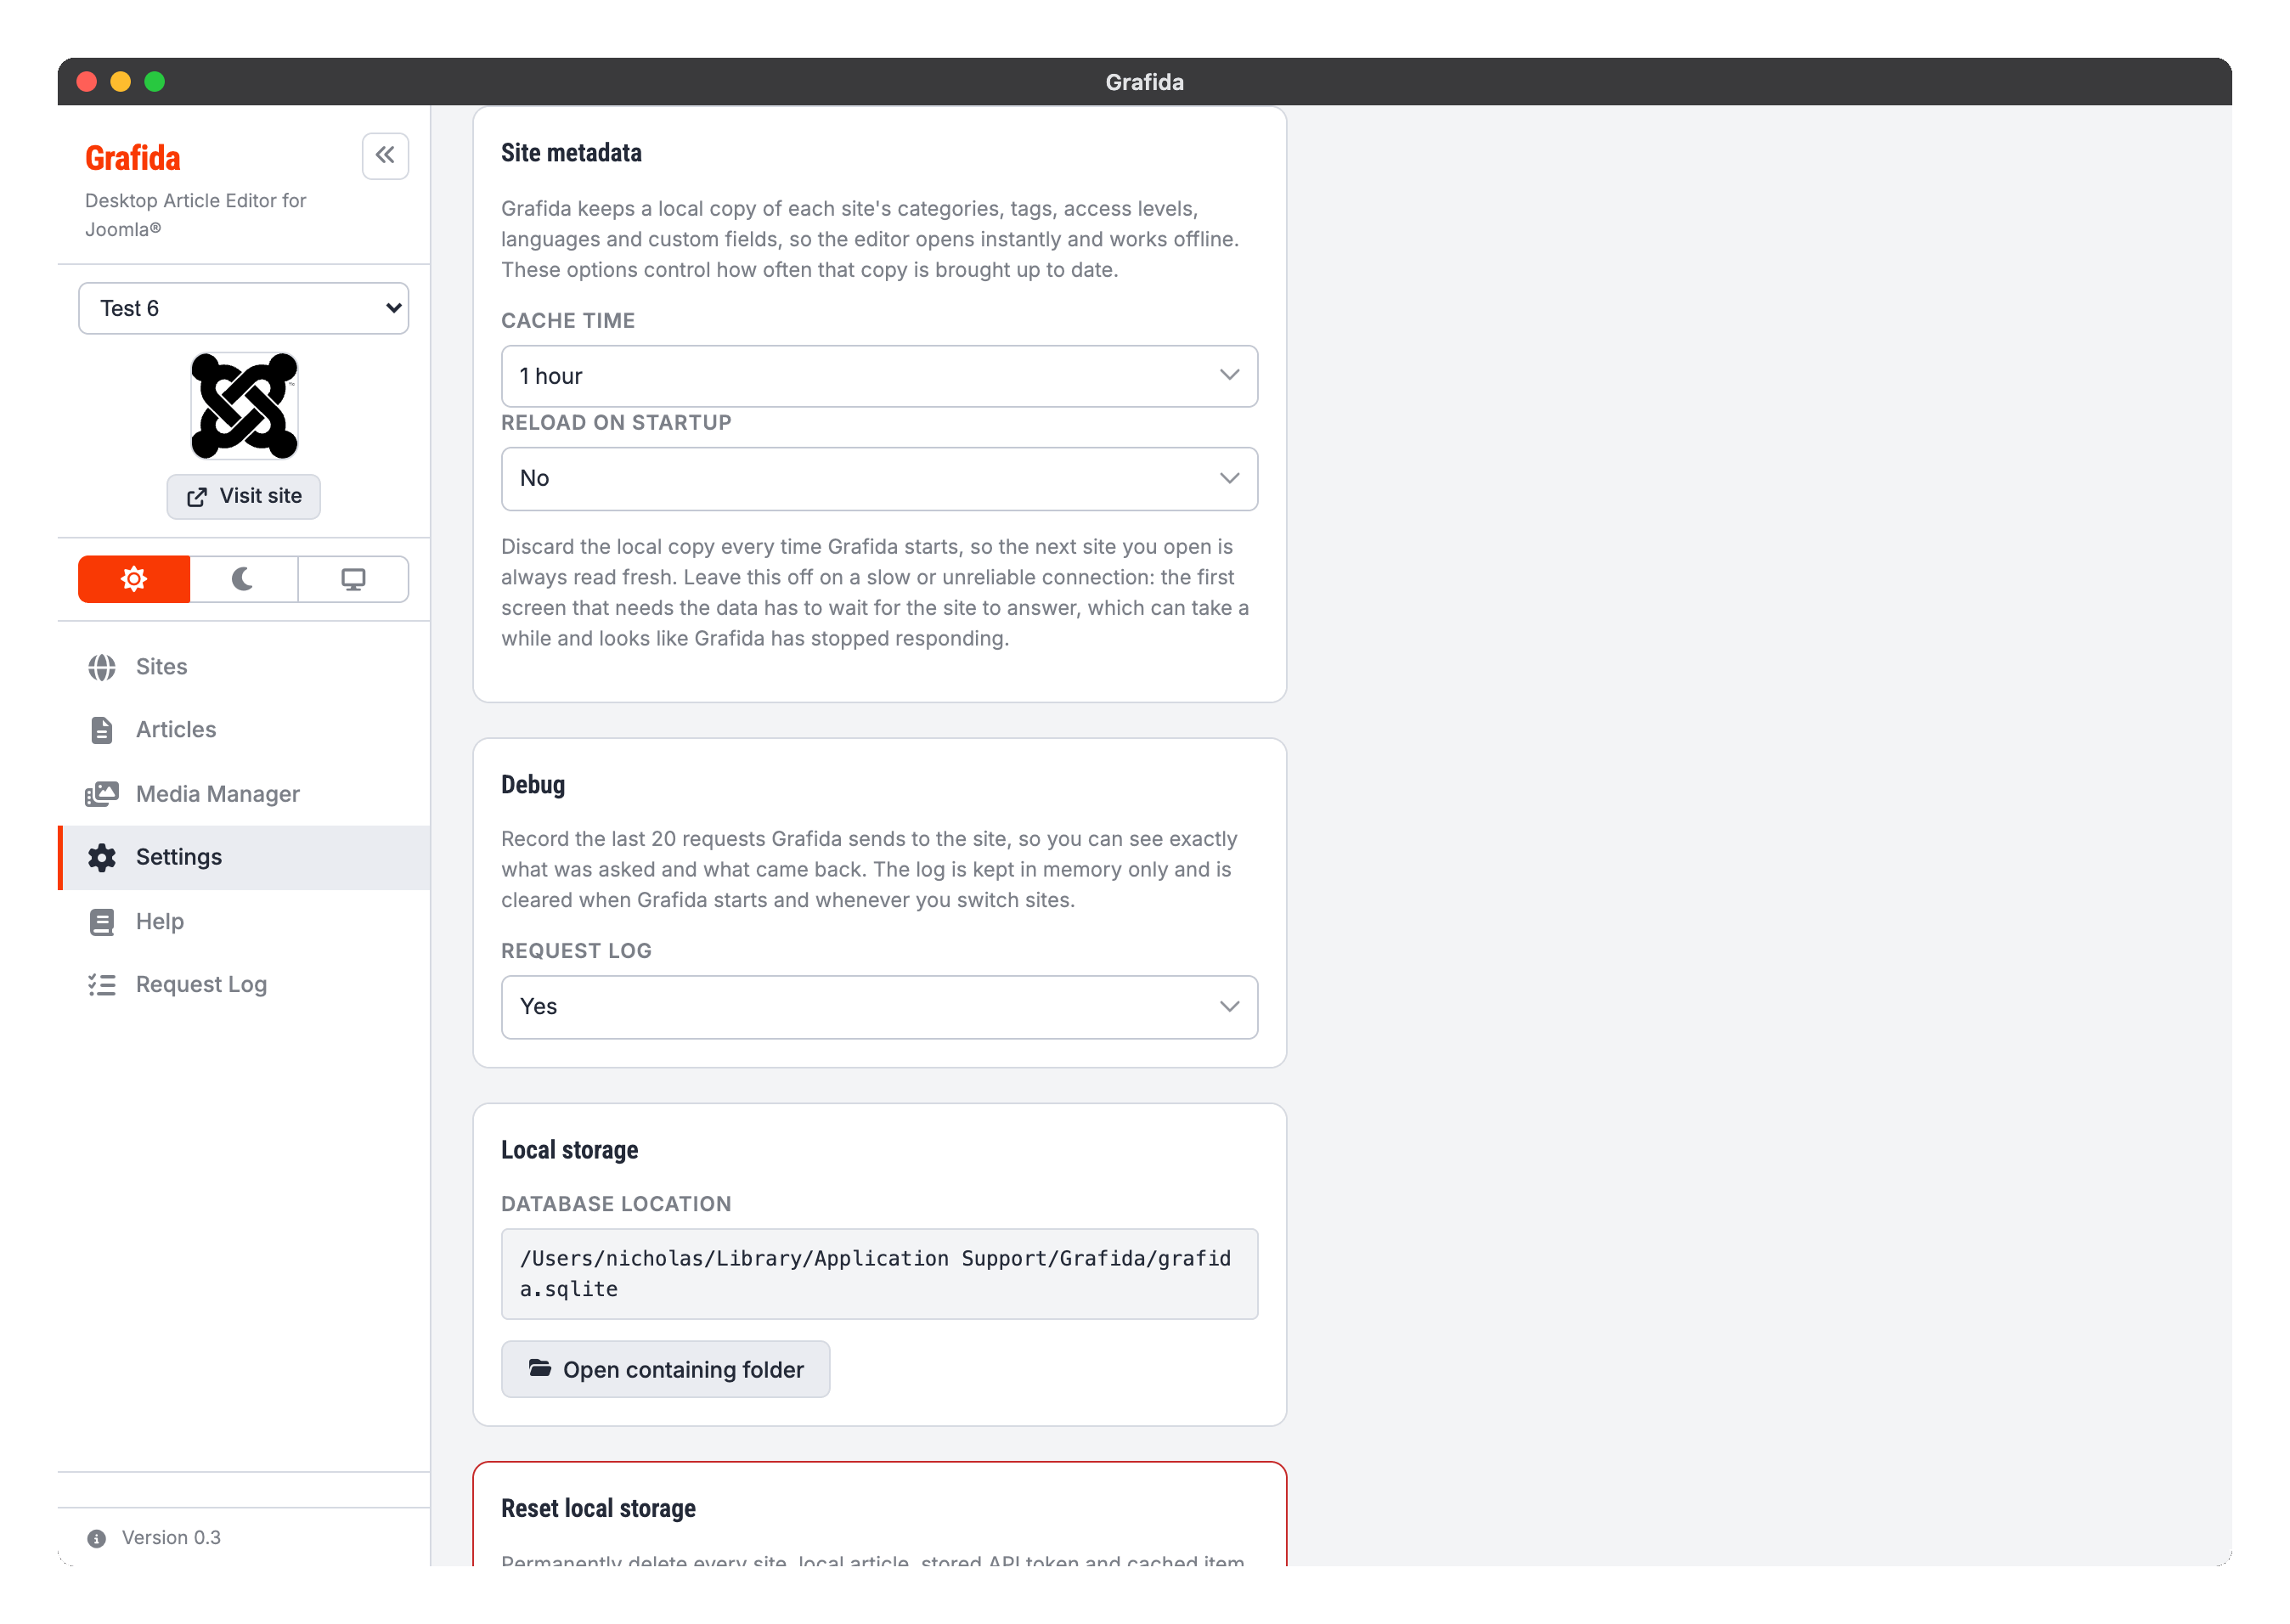The image size is (2290, 1624).
Task: Click the Joomla site logo
Action: point(244,405)
